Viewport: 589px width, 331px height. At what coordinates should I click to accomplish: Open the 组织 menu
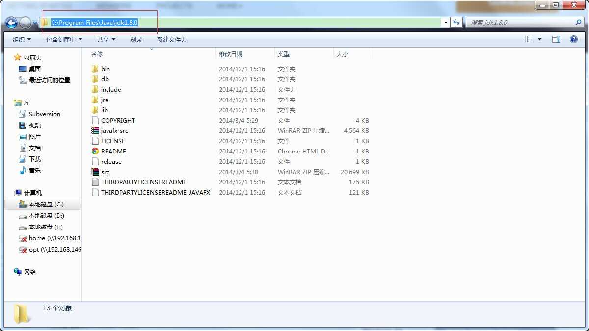[22, 39]
